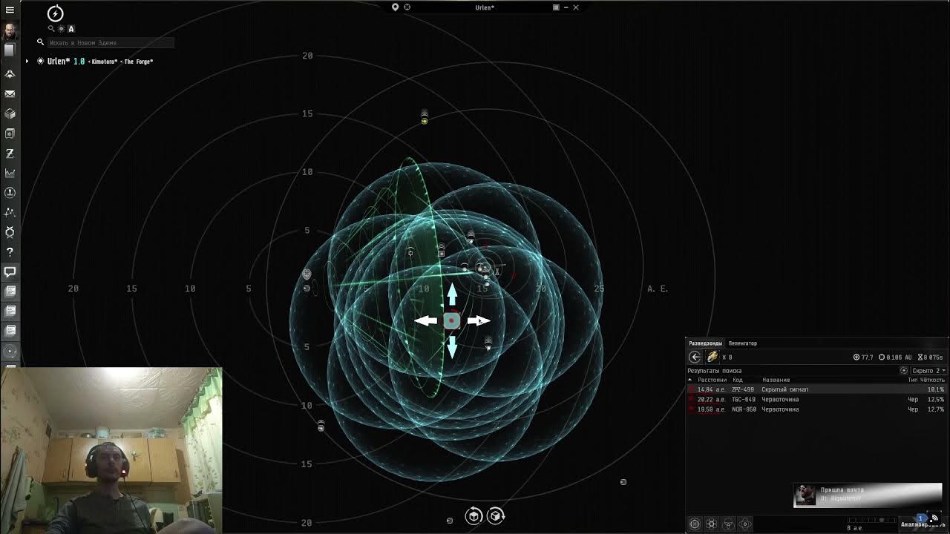This screenshot has height=534, width=950.
Task: Click the left arrow on probe move gizmo
Action: click(x=425, y=320)
